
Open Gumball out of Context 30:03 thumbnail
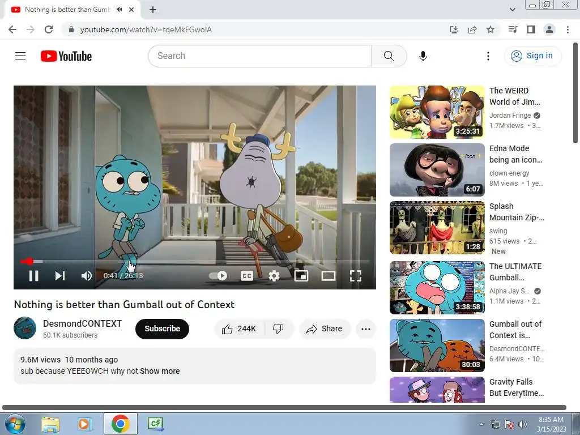coord(437,345)
